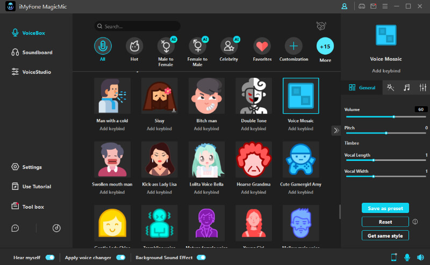Select the purple mature female icon

point(206,223)
